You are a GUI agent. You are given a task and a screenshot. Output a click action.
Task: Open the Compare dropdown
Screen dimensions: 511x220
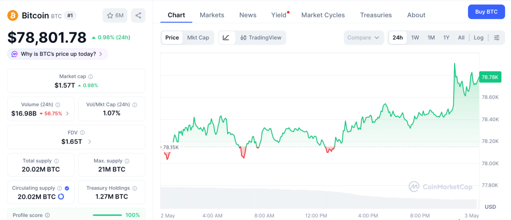click(x=363, y=38)
